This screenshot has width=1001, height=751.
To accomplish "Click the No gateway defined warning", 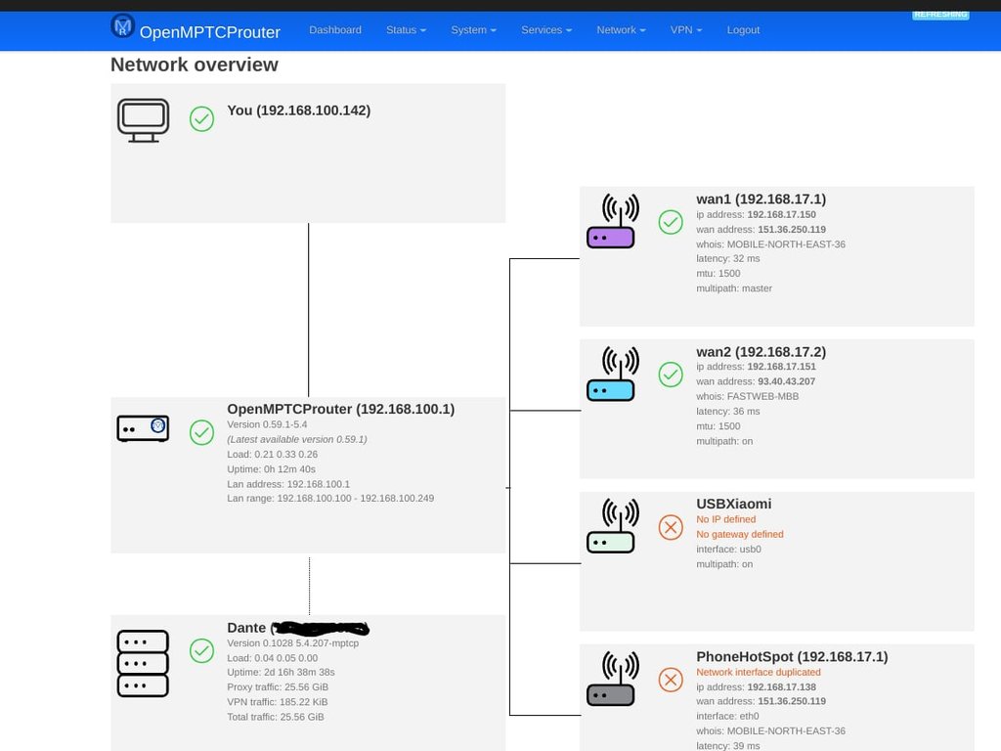I will pyautogui.click(x=740, y=535).
